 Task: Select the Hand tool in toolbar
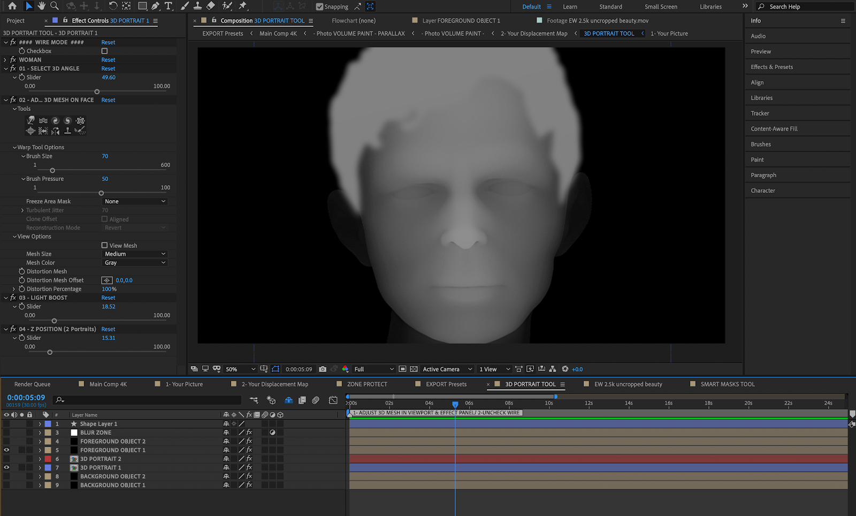41,6
